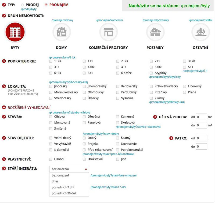Screen dimensions: 215x203
Task: Select 'dnes' option in the age list
Action: pyautogui.click(x=55, y=181)
